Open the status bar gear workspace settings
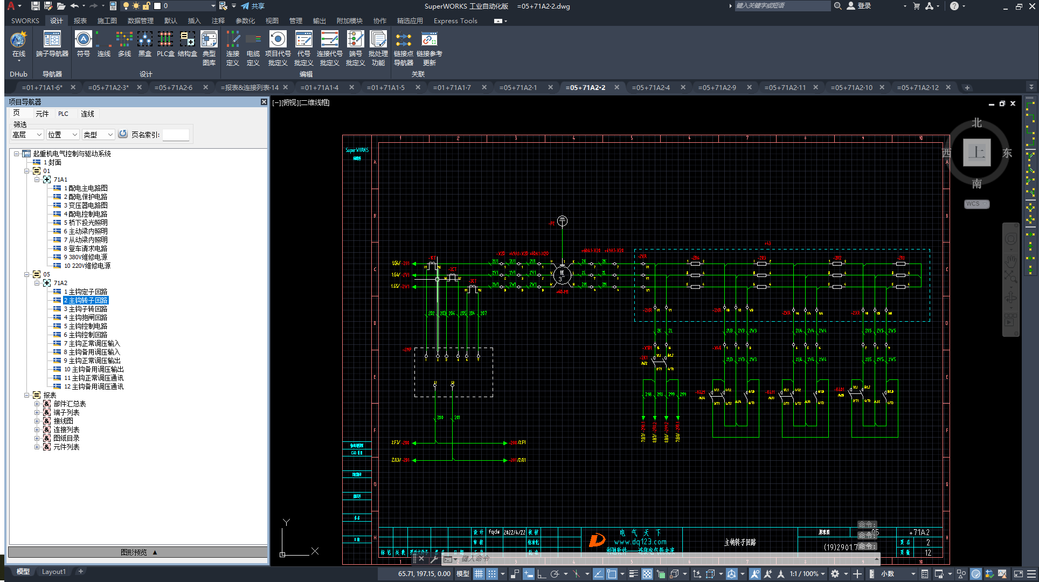1039x582 pixels. [x=835, y=574]
